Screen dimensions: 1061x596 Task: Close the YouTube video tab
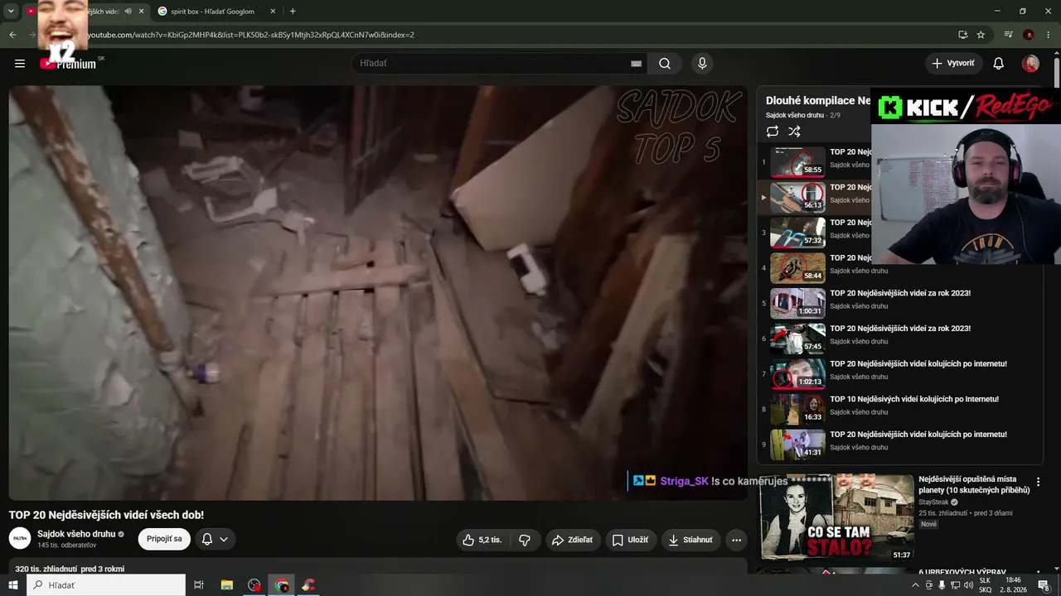(142, 12)
